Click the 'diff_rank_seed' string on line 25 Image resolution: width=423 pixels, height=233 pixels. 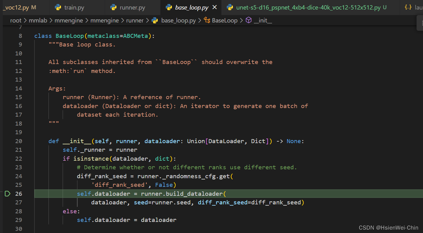click(120, 185)
